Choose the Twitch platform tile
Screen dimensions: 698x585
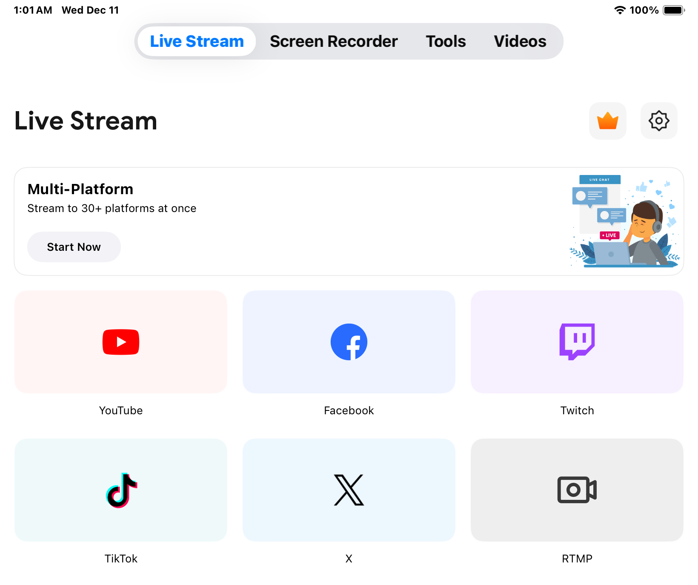click(577, 342)
